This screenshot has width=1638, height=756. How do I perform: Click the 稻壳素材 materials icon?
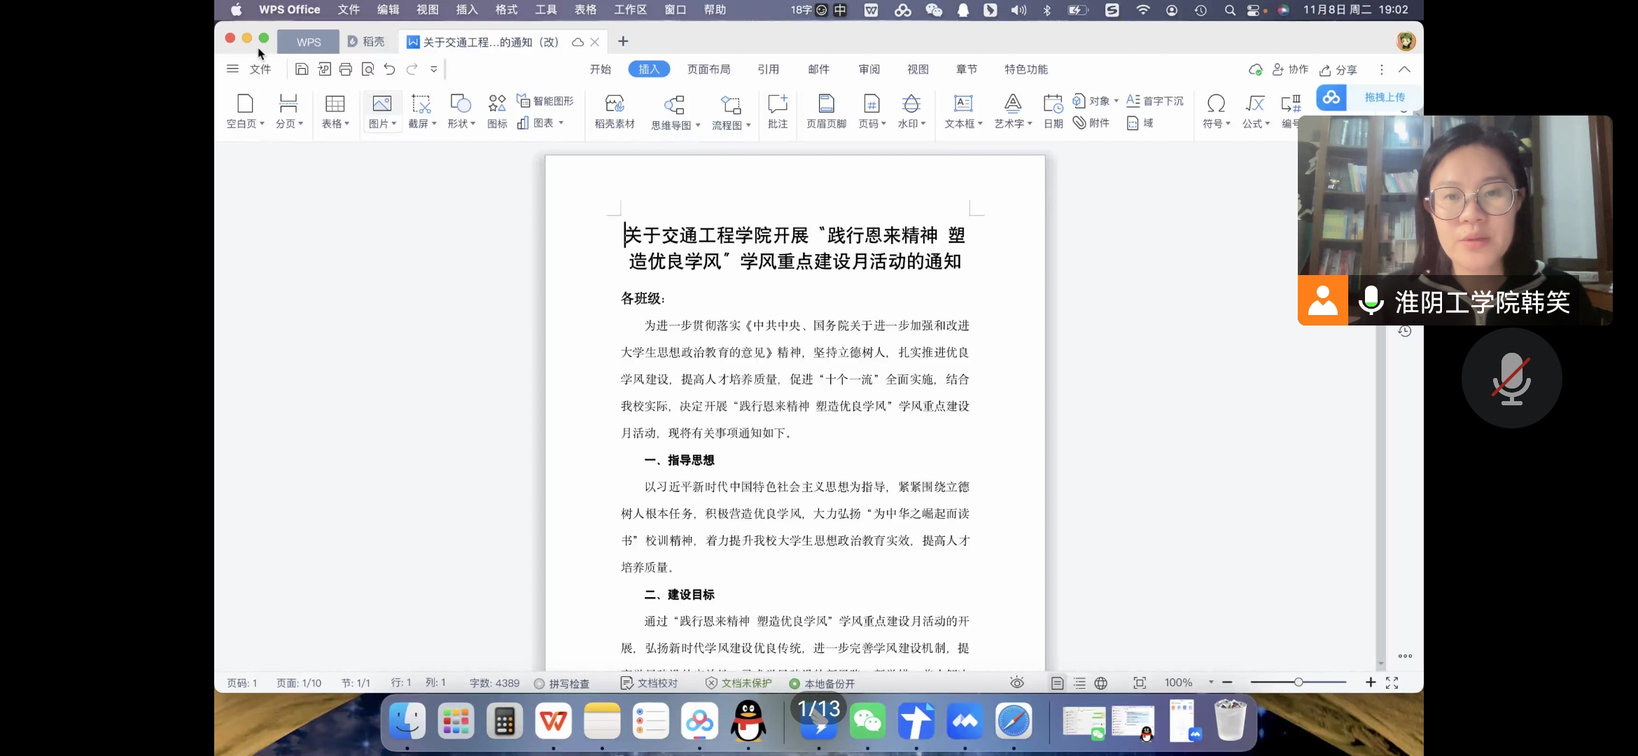(614, 104)
